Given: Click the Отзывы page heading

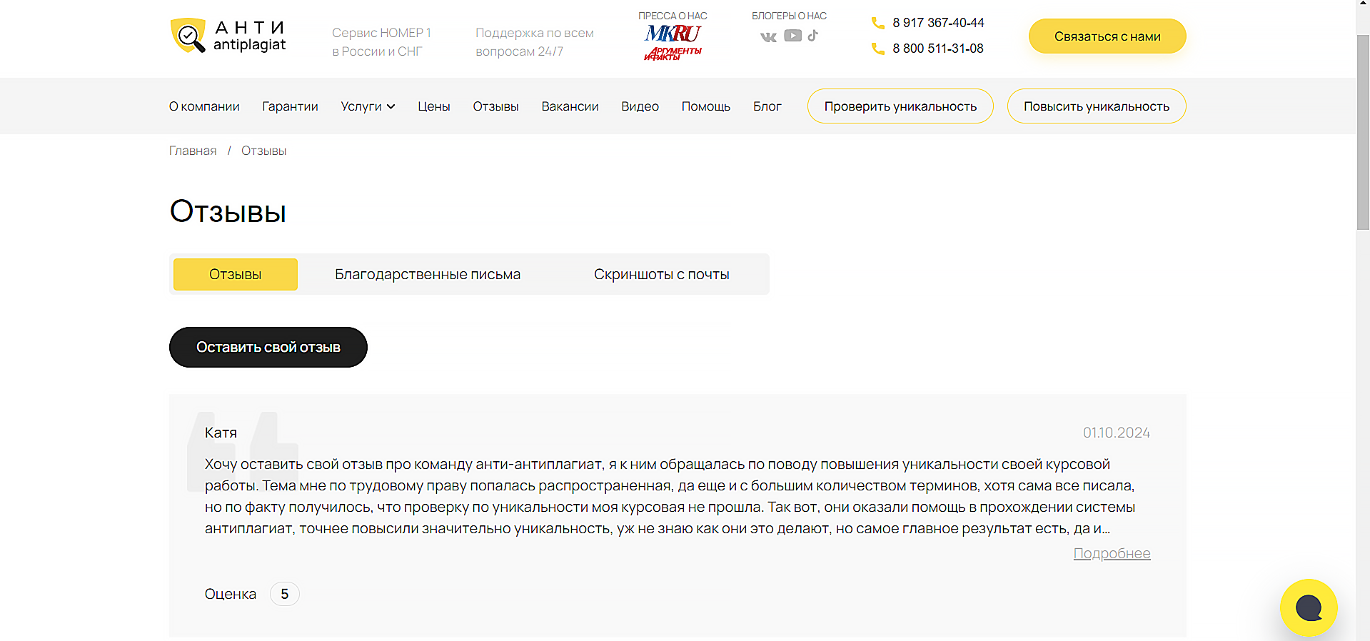Looking at the screenshot, I should pos(228,212).
